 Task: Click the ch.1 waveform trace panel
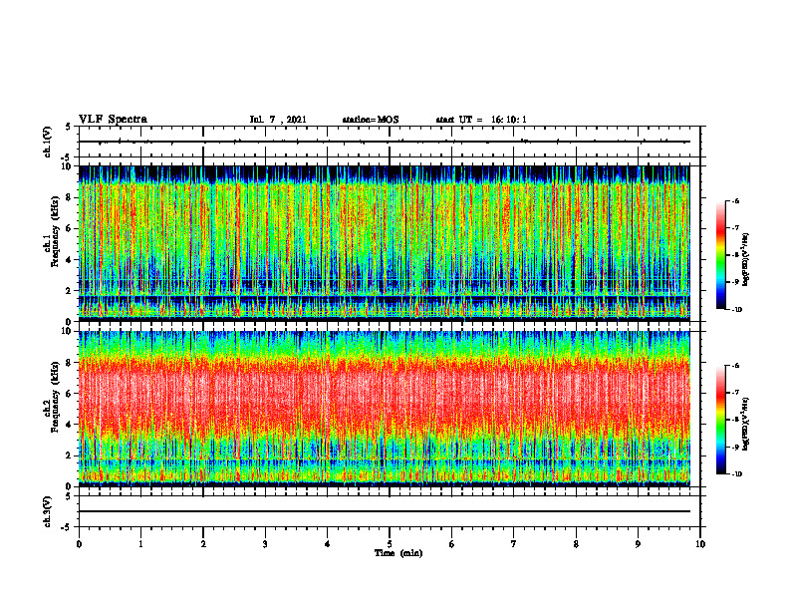pos(390,142)
